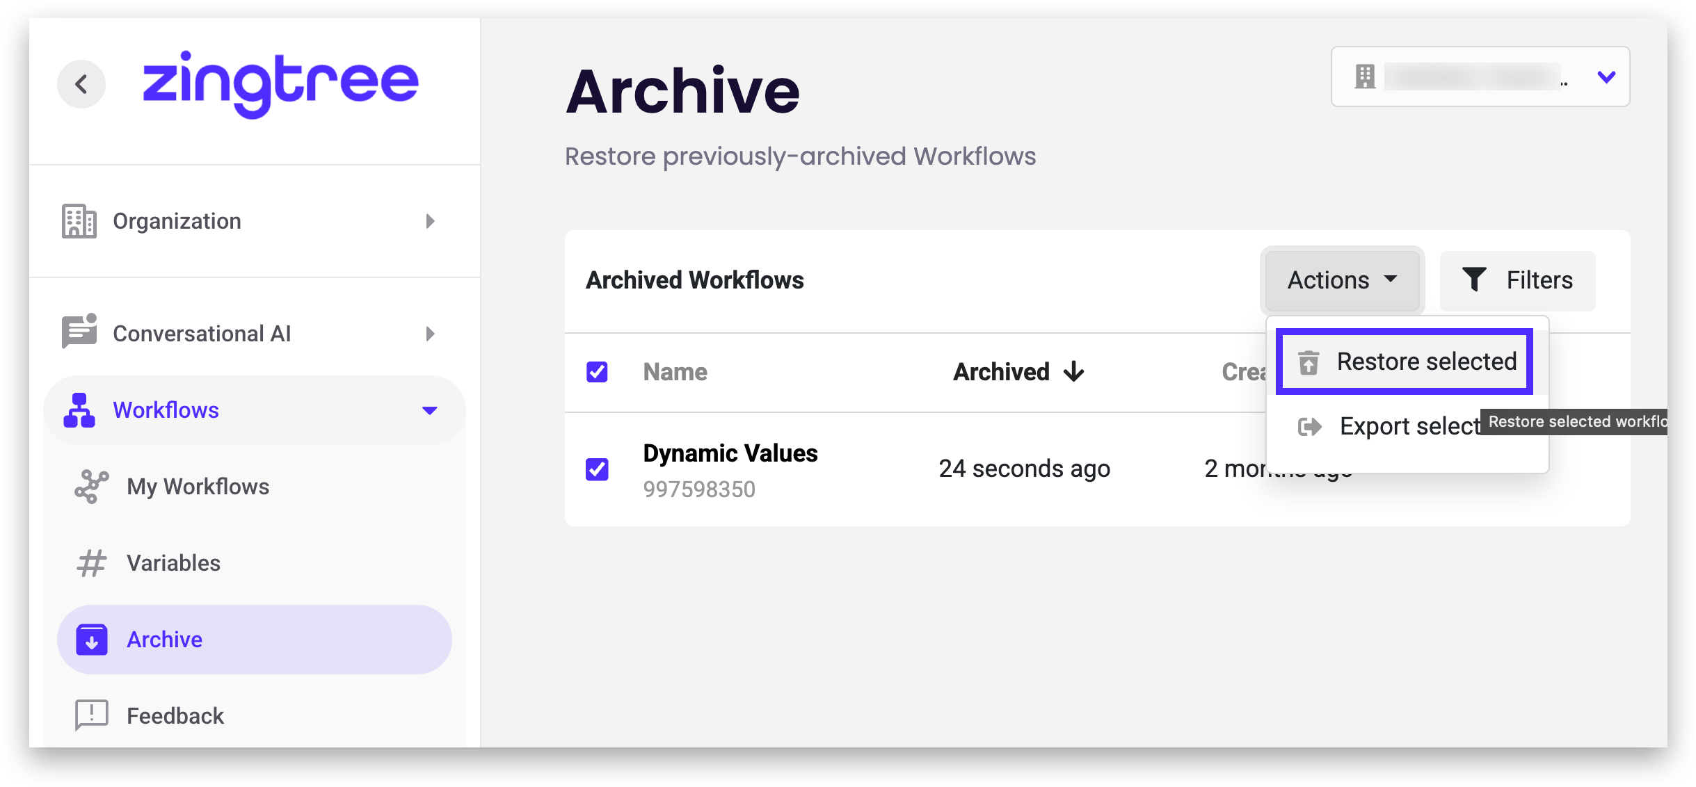The width and height of the screenshot is (1696, 787).
Task: Click the Feedback speech bubble icon
Action: tap(91, 715)
